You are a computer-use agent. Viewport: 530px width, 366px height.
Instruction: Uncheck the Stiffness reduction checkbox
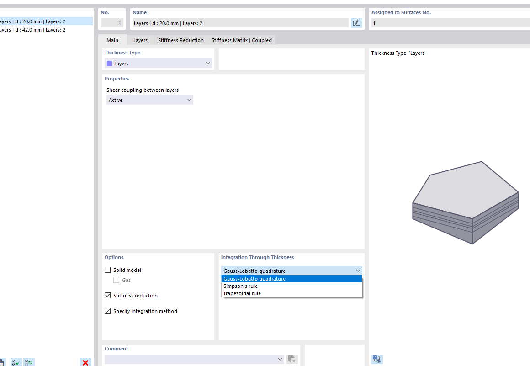pyautogui.click(x=107, y=295)
